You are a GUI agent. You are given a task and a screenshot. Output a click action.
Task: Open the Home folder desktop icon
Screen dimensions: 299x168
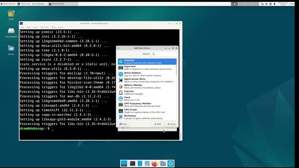point(11,50)
